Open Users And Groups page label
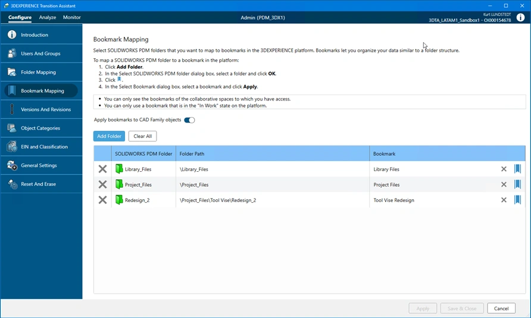This screenshot has width=531, height=318. click(40, 53)
